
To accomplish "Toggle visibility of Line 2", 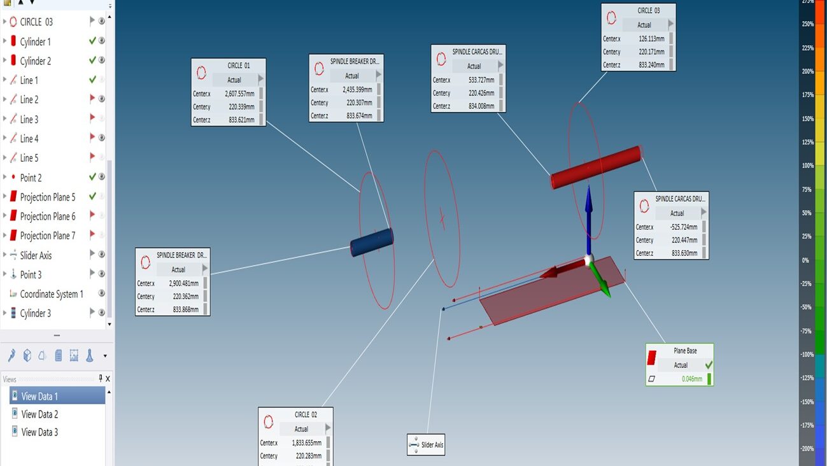I will pos(102,99).
